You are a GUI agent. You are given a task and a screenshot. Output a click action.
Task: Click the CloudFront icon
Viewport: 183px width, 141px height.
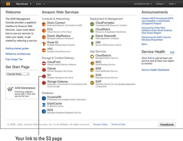point(44,63)
